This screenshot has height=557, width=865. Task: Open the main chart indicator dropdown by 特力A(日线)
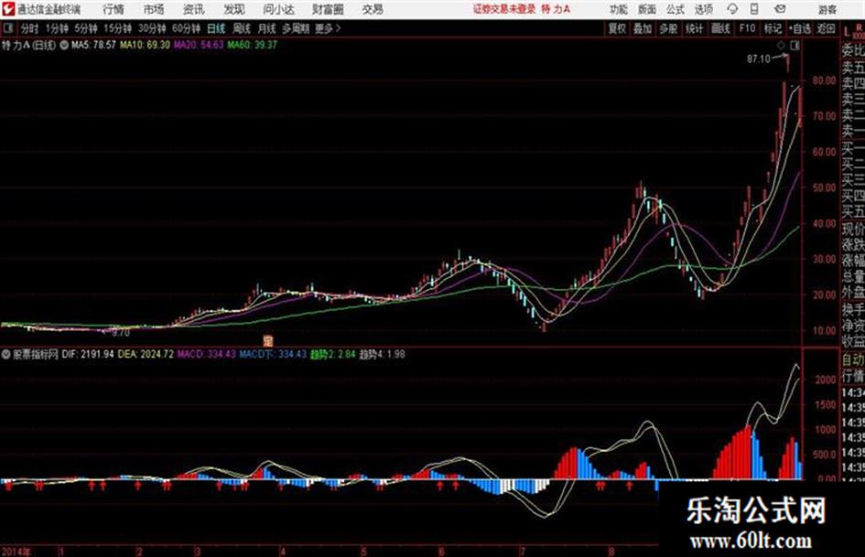point(64,45)
